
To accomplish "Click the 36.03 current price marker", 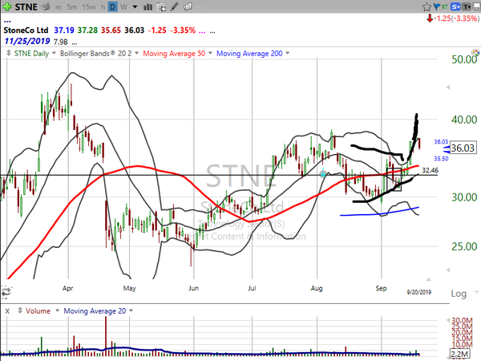I will (x=463, y=148).
